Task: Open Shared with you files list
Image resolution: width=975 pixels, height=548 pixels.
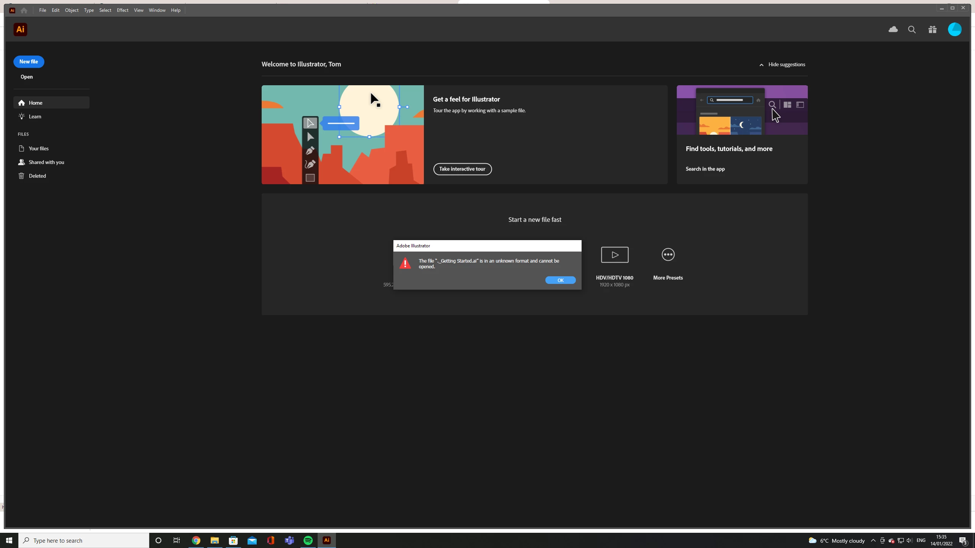Action: point(46,162)
